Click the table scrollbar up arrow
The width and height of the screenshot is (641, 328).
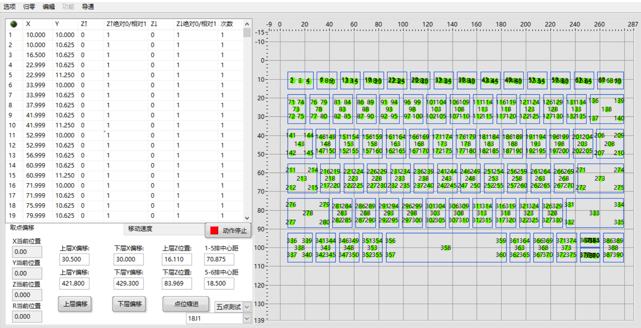coord(247,24)
